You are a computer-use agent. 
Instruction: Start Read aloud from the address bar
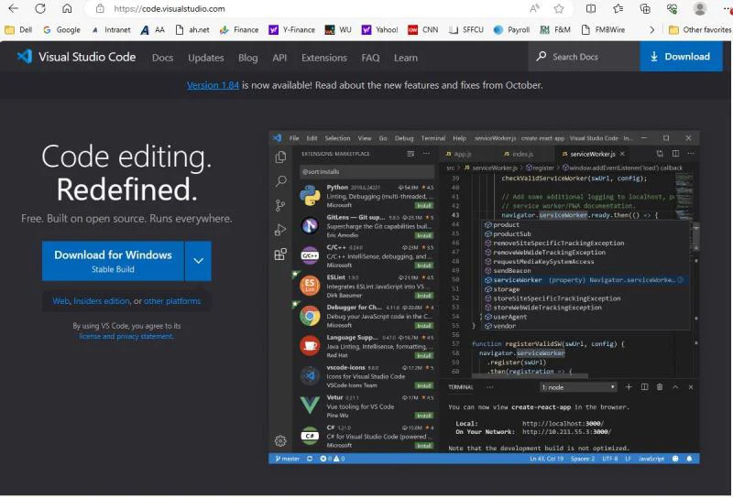[x=534, y=8]
